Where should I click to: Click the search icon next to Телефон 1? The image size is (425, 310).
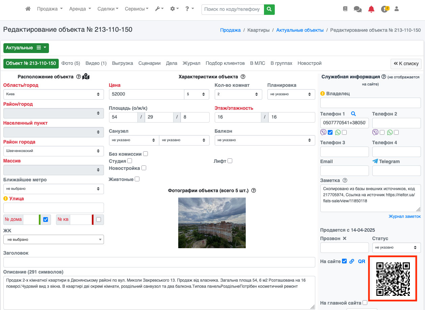pos(353,114)
